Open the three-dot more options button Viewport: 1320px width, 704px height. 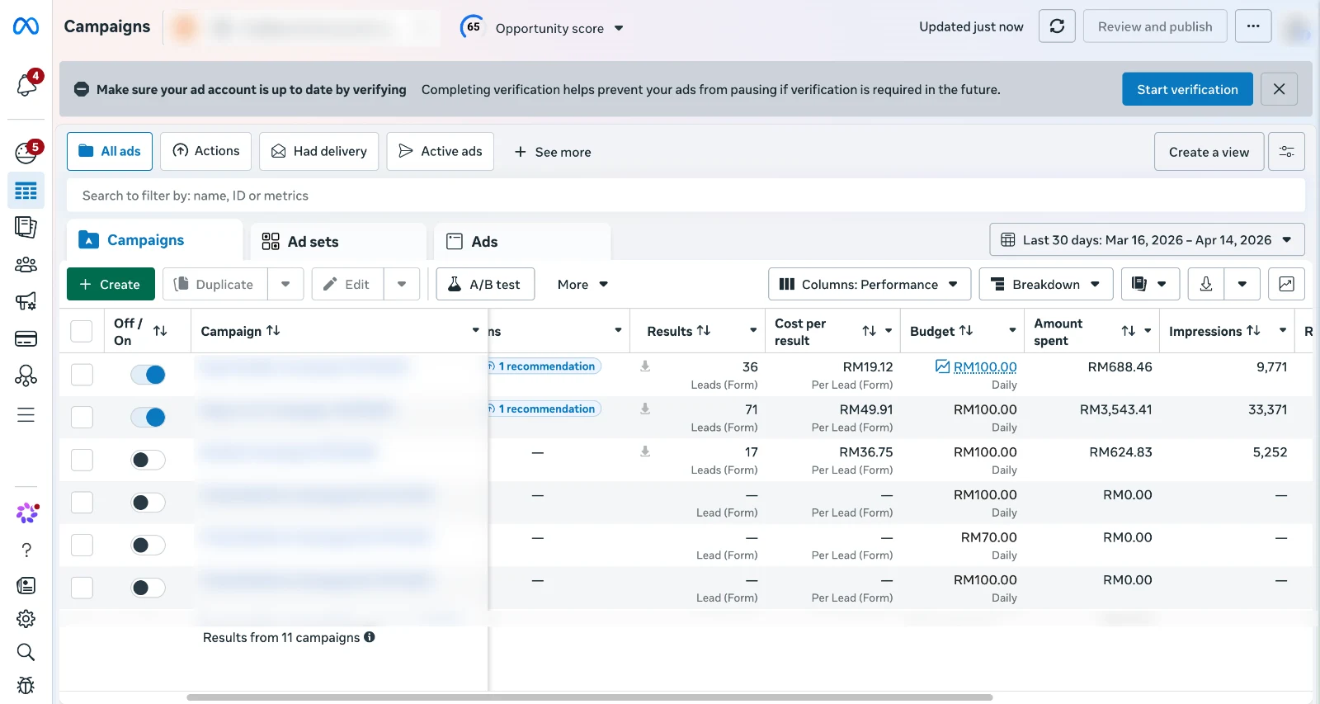pos(1253,26)
